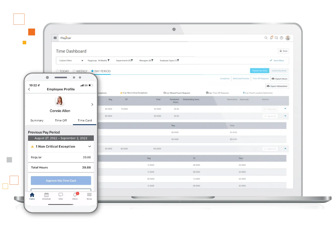The image size is (334, 225).
Task: Open the Restricted Punches link
Action: click(241, 79)
